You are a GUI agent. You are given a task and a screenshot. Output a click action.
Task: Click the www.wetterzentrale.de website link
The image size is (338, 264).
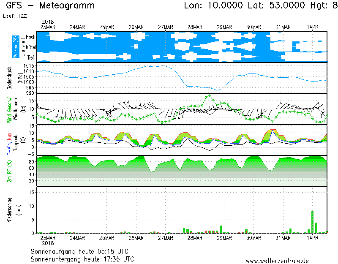pyautogui.click(x=277, y=261)
